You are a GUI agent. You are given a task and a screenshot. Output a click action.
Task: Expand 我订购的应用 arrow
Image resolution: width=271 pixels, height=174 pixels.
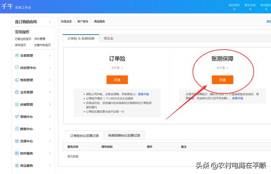pos(50,22)
